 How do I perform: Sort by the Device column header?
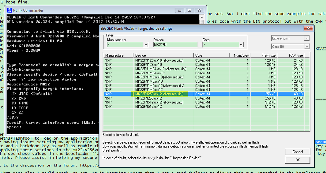(x=163, y=55)
